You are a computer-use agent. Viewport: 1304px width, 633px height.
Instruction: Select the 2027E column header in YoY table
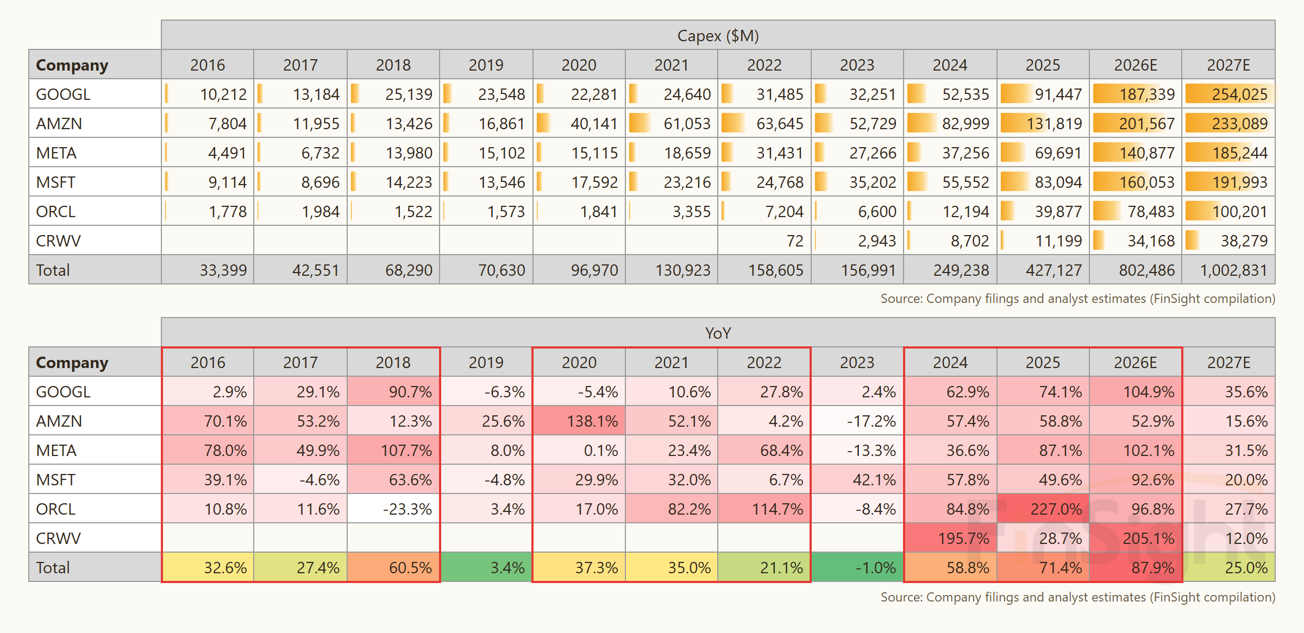pos(1228,362)
